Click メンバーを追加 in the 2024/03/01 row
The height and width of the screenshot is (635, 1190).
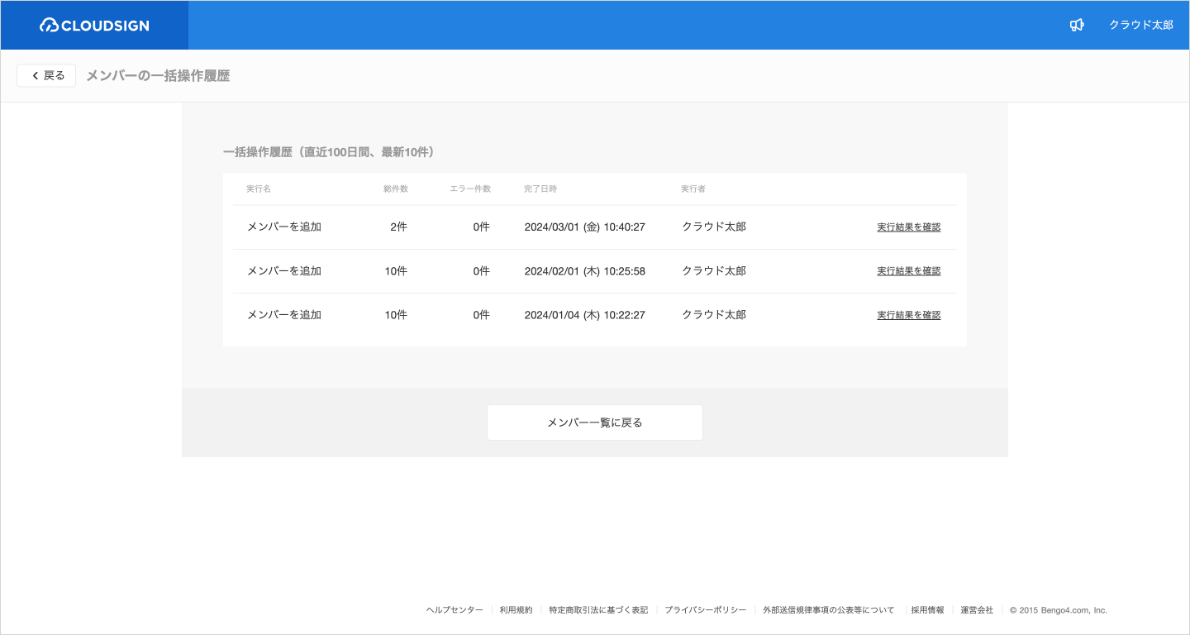point(284,227)
